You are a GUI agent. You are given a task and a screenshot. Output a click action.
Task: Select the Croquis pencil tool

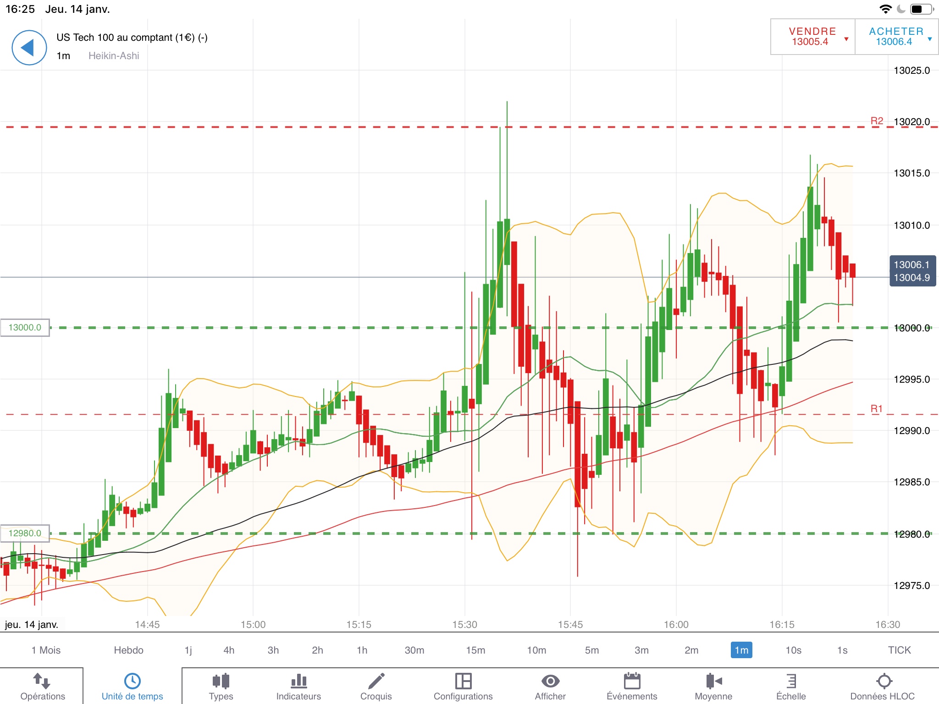pyautogui.click(x=376, y=681)
